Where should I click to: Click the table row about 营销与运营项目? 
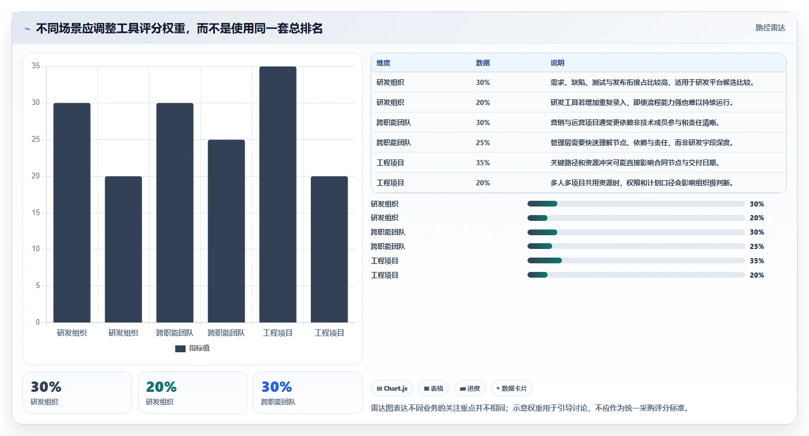tap(579, 123)
